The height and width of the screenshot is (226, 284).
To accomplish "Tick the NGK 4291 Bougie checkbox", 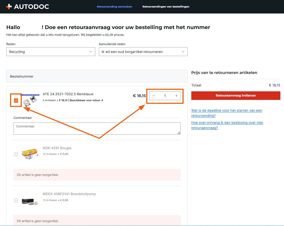I will coord(16,154).
